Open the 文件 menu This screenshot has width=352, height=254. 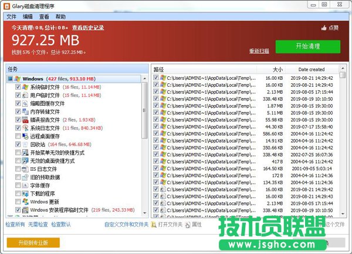11,16
